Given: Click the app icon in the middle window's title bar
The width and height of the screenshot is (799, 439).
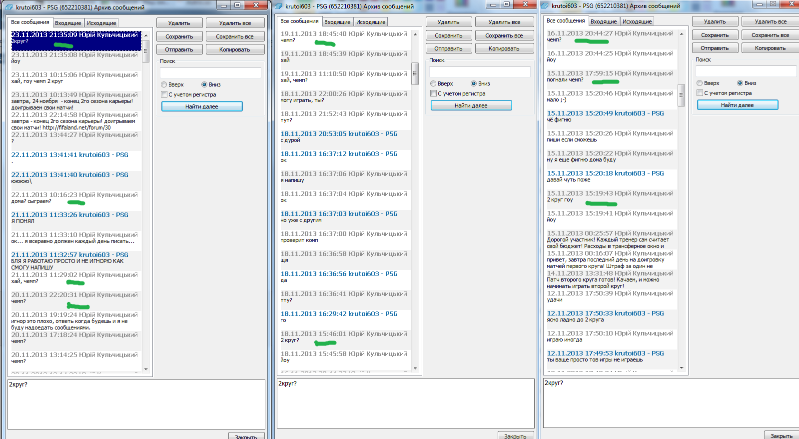Looking at the screenshot, I should (x=279, y=6).
